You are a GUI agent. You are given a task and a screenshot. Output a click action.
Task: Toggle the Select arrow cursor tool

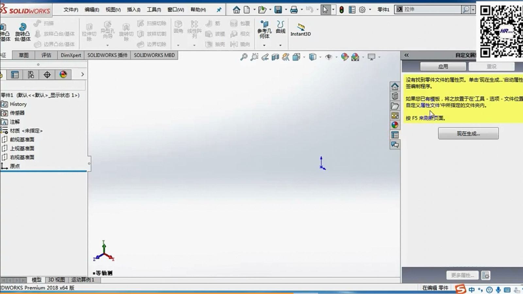tap(325, 10)
